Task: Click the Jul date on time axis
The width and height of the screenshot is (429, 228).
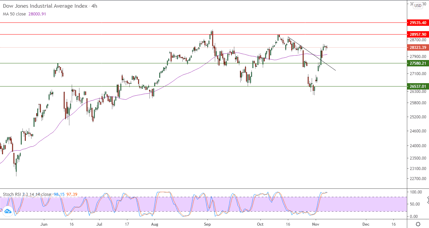Action: click(x=99, y=224)
